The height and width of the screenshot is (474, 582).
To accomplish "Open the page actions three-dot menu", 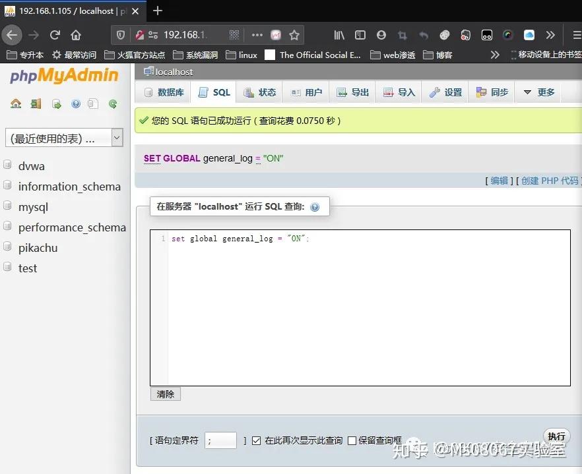I will [257, 35].
